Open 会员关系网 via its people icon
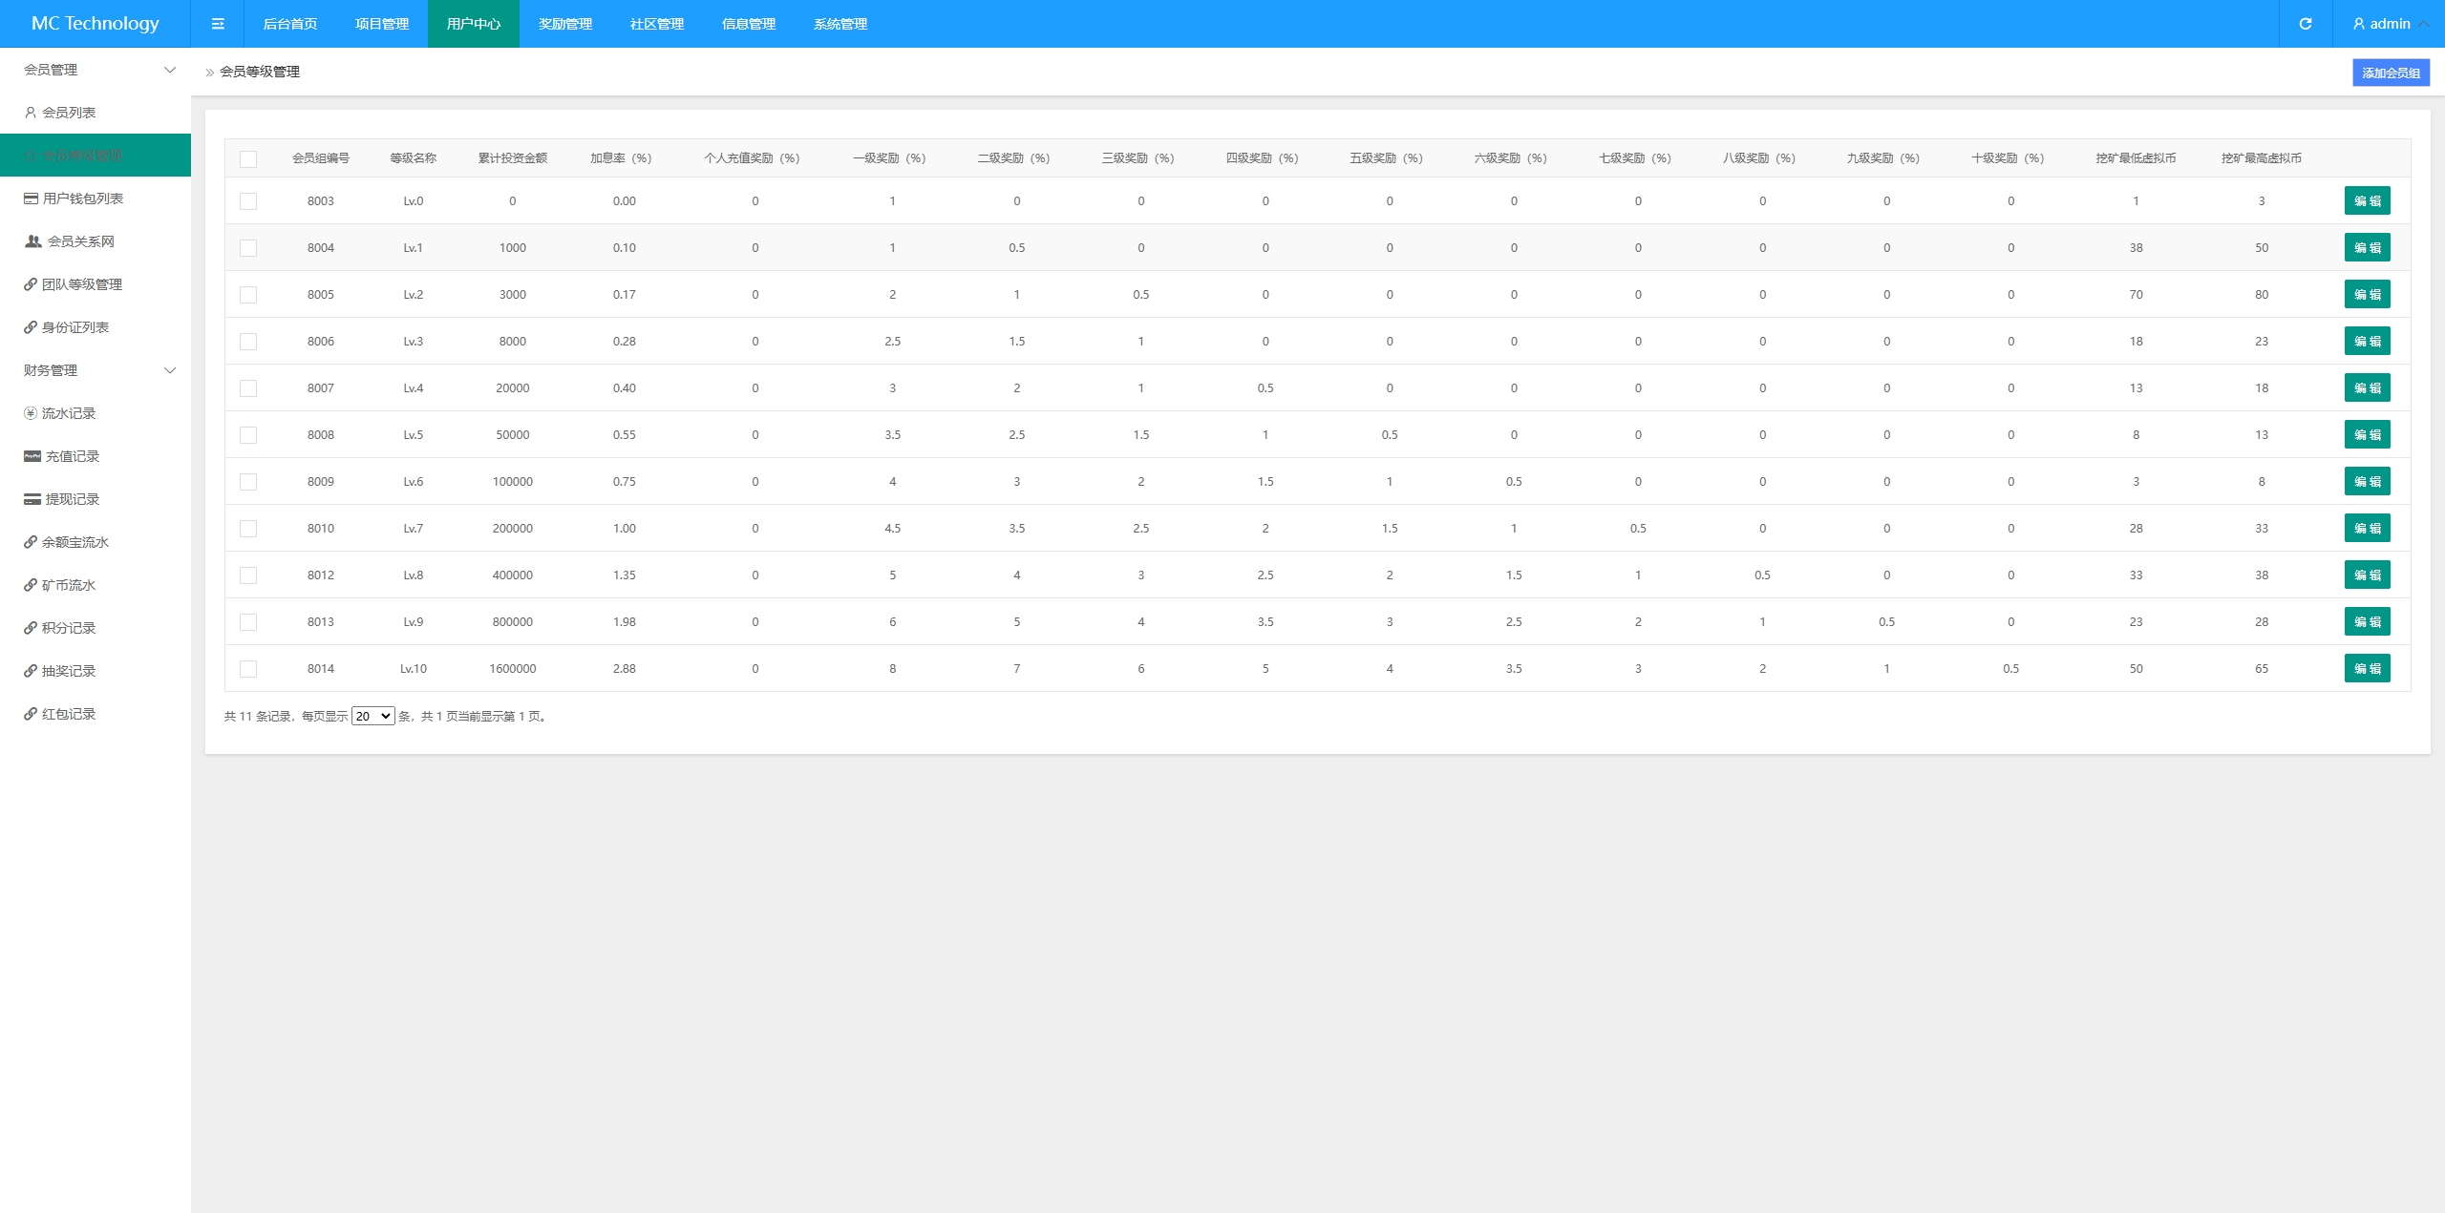This screenshot has height=1213, width=2445. [x=32, y=241]
